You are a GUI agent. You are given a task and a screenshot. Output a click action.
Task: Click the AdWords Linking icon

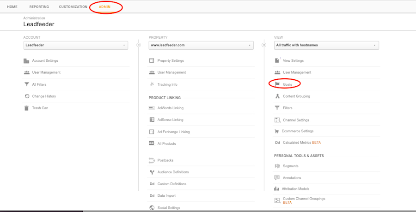(152, 108)
